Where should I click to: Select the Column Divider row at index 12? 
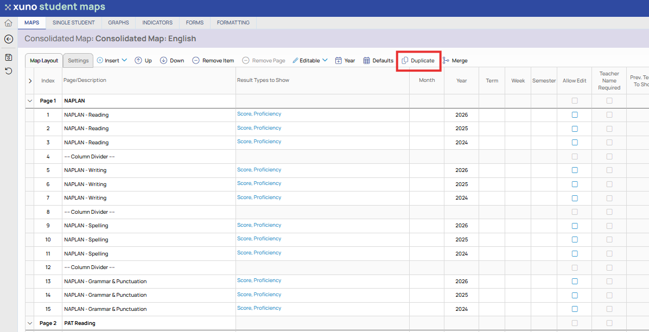90,267
